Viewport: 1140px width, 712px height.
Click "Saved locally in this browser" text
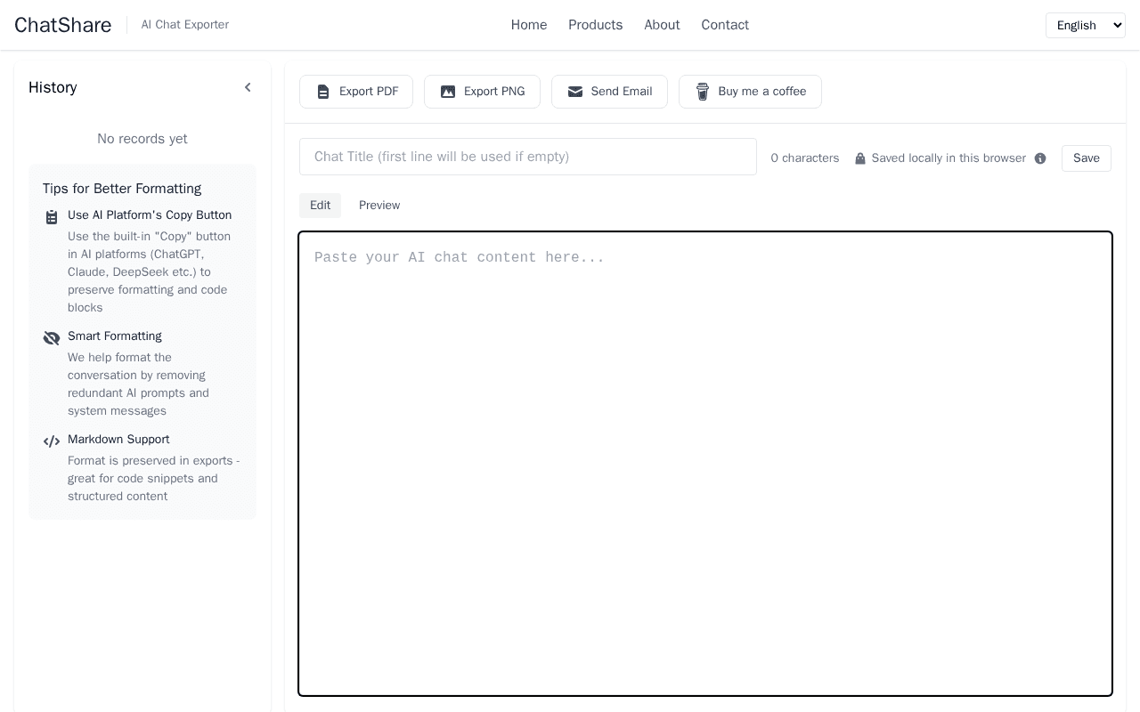(x=949, y=158)
